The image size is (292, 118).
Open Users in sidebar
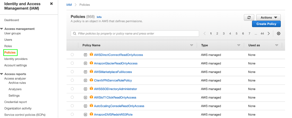click(x=8, y=39)
